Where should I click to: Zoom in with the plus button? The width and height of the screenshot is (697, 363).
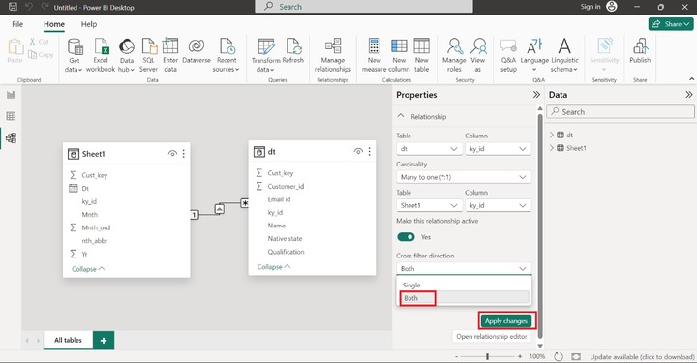click(520, 357)
